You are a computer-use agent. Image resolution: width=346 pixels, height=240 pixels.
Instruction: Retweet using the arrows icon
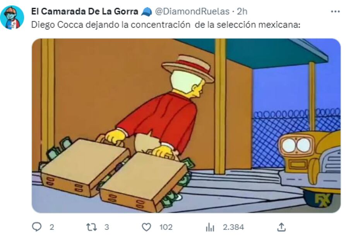tap(91, 227)
